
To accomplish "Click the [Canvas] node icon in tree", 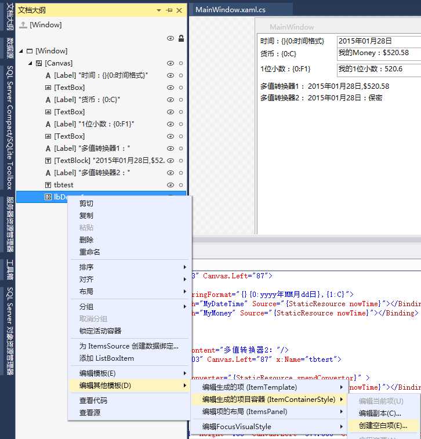I will 39,63.
